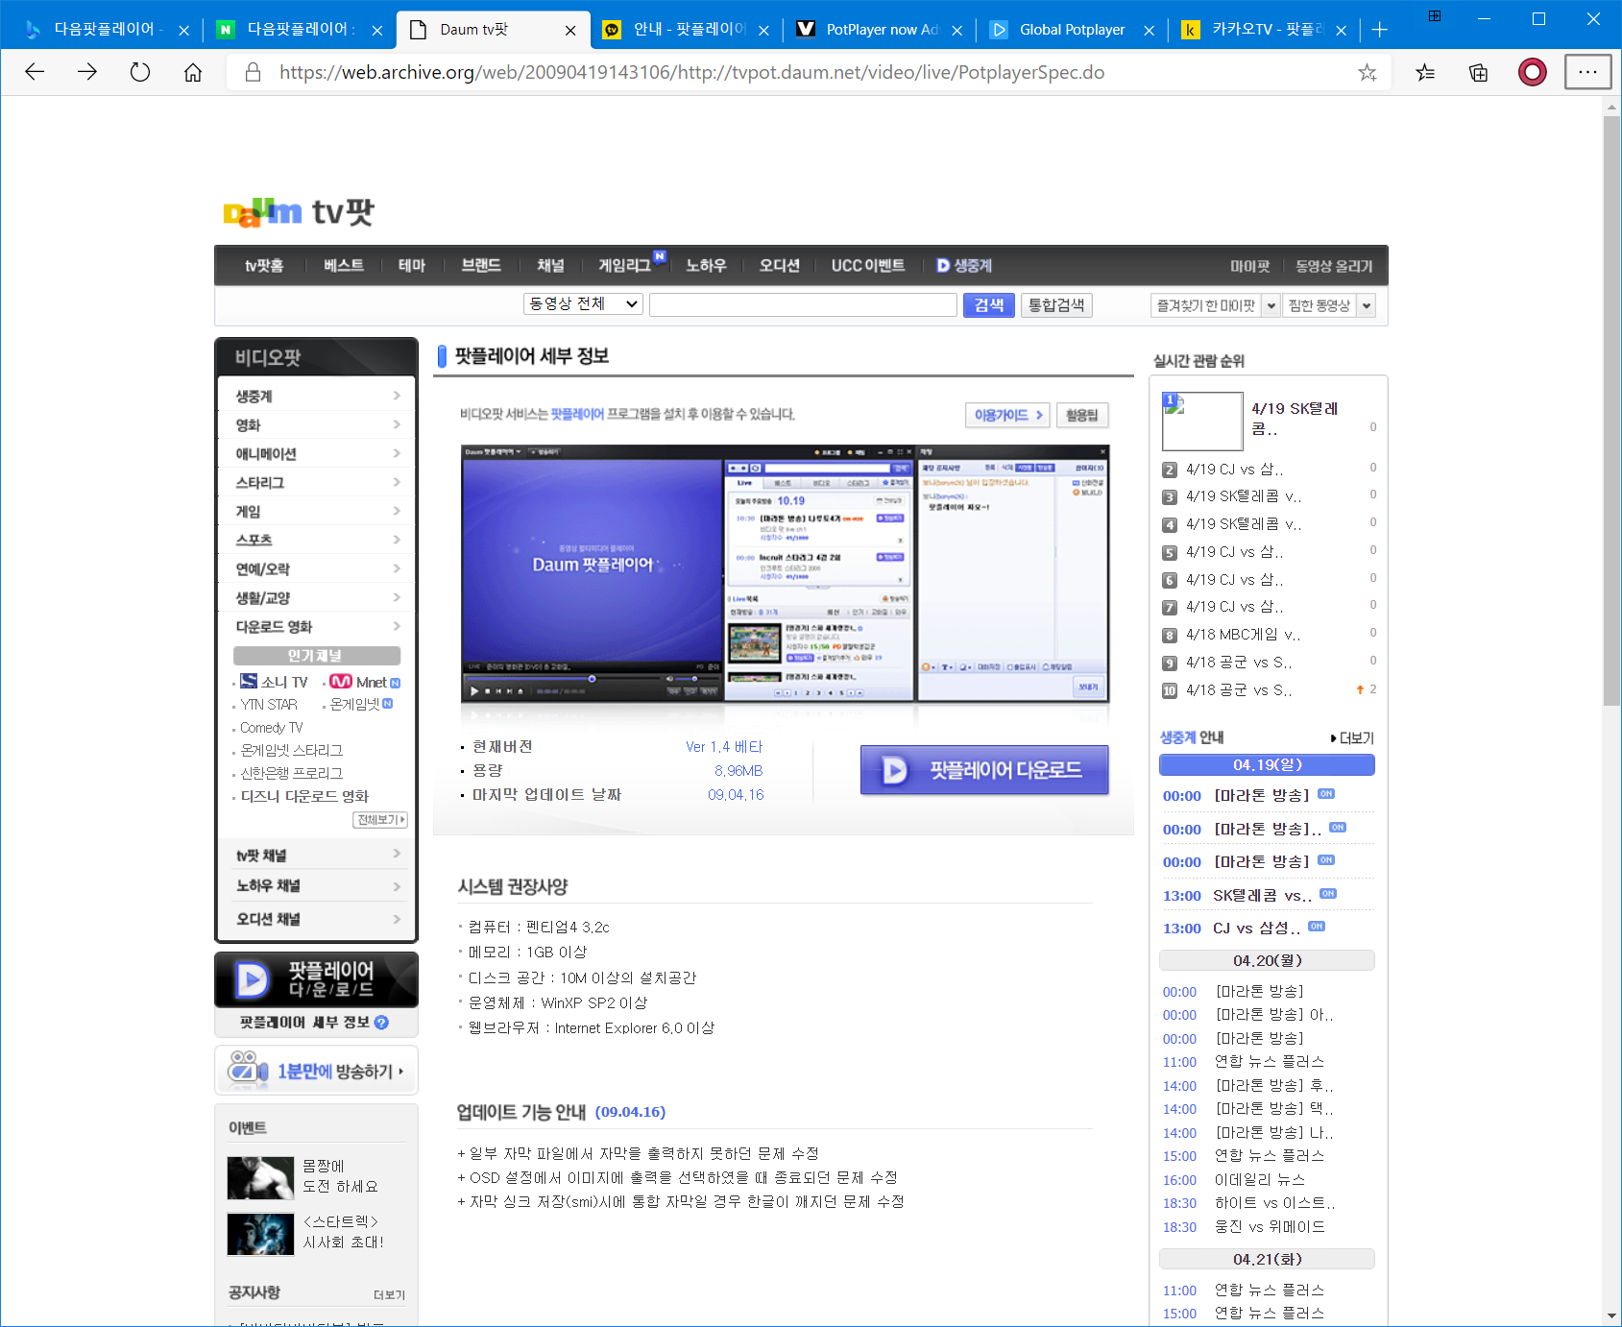Open the 게임리그 menu item
The height and width of the screenshot is (1327, 1622).
point(624,266)
